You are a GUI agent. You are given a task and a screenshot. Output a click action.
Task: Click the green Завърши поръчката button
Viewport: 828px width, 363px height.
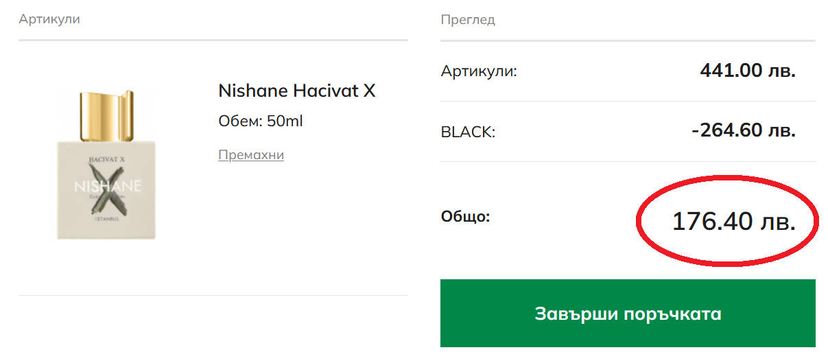628,314
